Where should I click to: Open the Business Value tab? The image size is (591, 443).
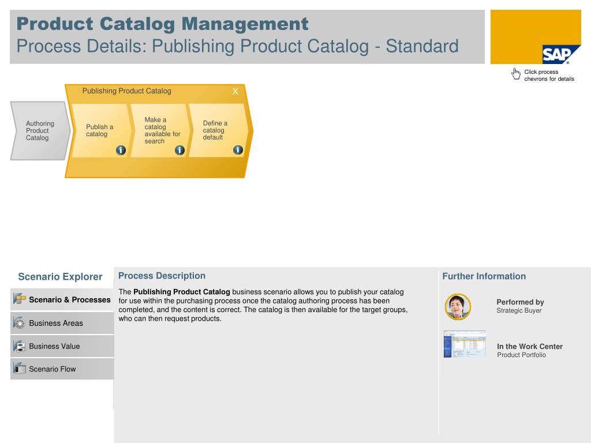tap(62, 346)
